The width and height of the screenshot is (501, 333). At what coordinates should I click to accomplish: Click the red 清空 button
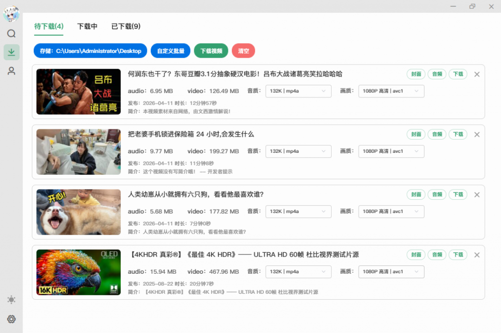click(244, 51)
